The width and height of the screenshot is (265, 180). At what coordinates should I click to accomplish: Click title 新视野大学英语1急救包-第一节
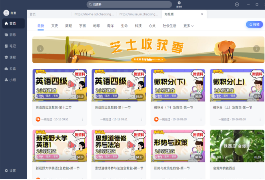58,168
